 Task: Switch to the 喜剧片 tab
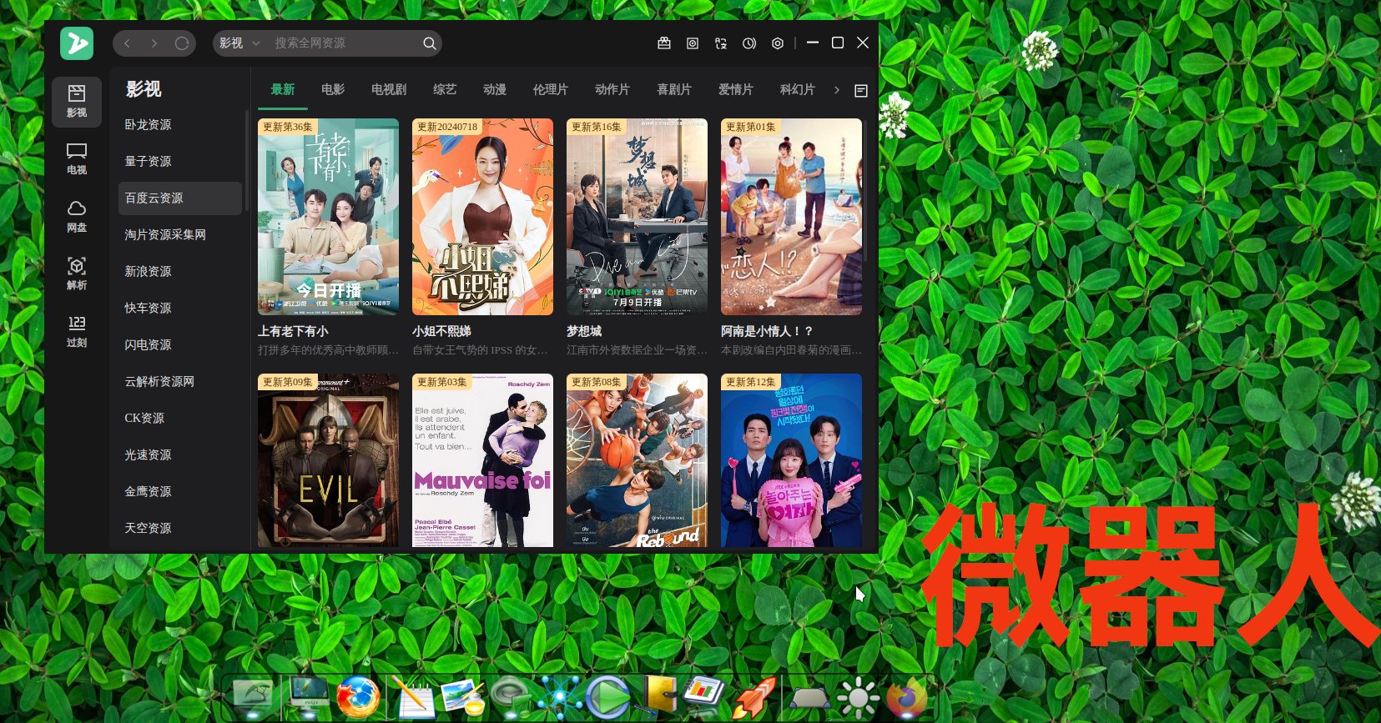point(674,89)
